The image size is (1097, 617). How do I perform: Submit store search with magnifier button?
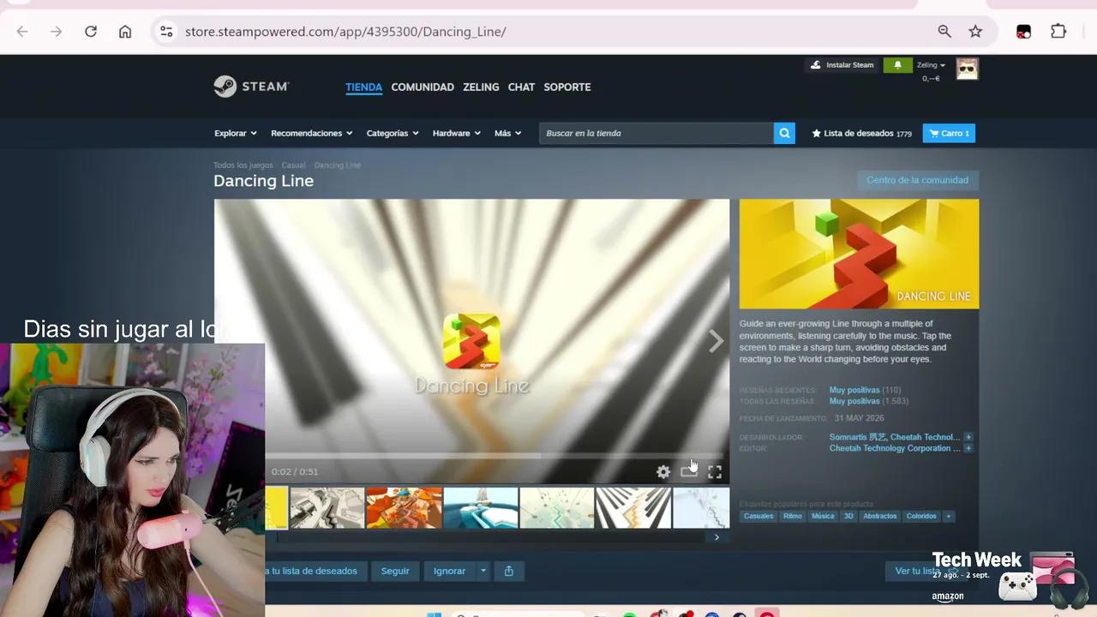(784, 133)
